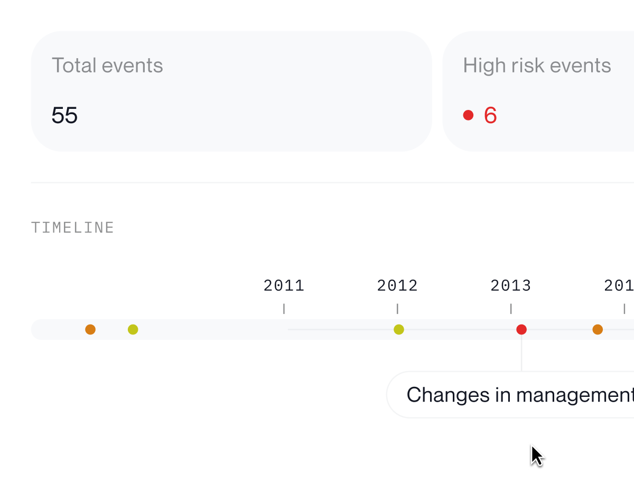Select the 2013 year label
This screenshot has height=501, width=634.
[x=510, y=286]
